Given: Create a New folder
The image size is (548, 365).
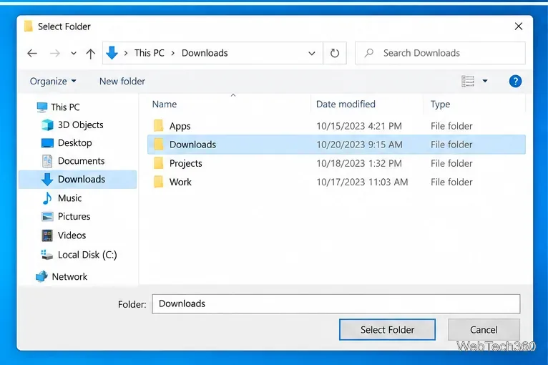Looking at the screenshot, I should pos(122,81).
